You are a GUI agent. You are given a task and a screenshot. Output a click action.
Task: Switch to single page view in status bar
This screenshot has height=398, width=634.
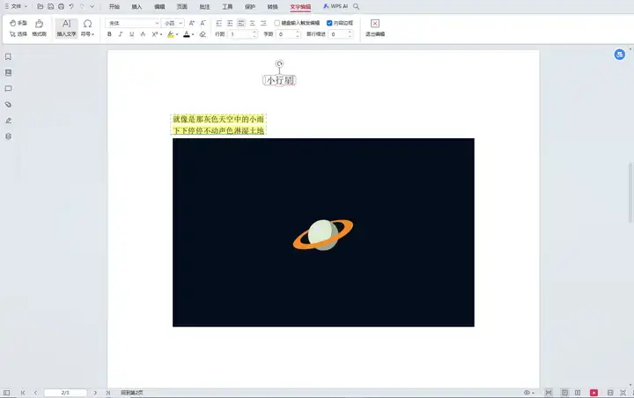pos(564,393)
